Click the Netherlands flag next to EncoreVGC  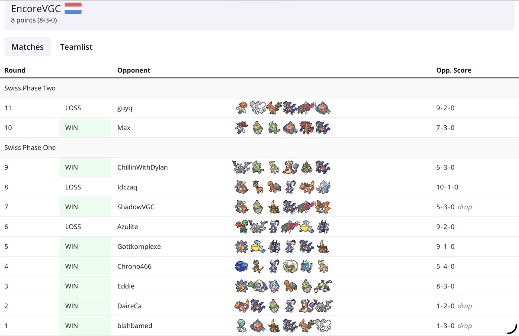pyautogui.click(x=73, y=8)
